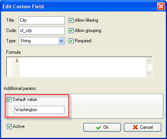Uncheck the Allow grouping checkbox
This screenshot has width=167, height=139.
click(71, 30)
